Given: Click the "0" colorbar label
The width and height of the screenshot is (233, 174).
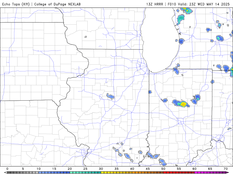Looking at the screenshot, I should click(x=8, y=169).
